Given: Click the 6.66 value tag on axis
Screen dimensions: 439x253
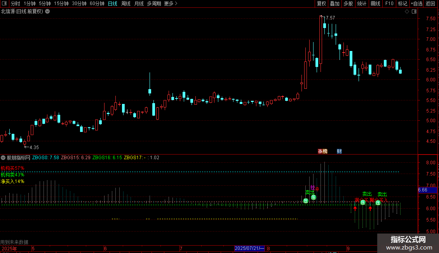Looking at the screenshot, I should pos(427,190).
